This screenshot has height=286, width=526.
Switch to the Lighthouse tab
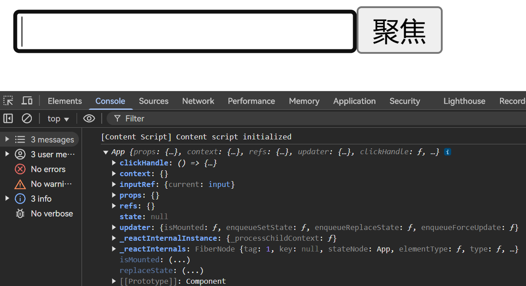point(464,101)
